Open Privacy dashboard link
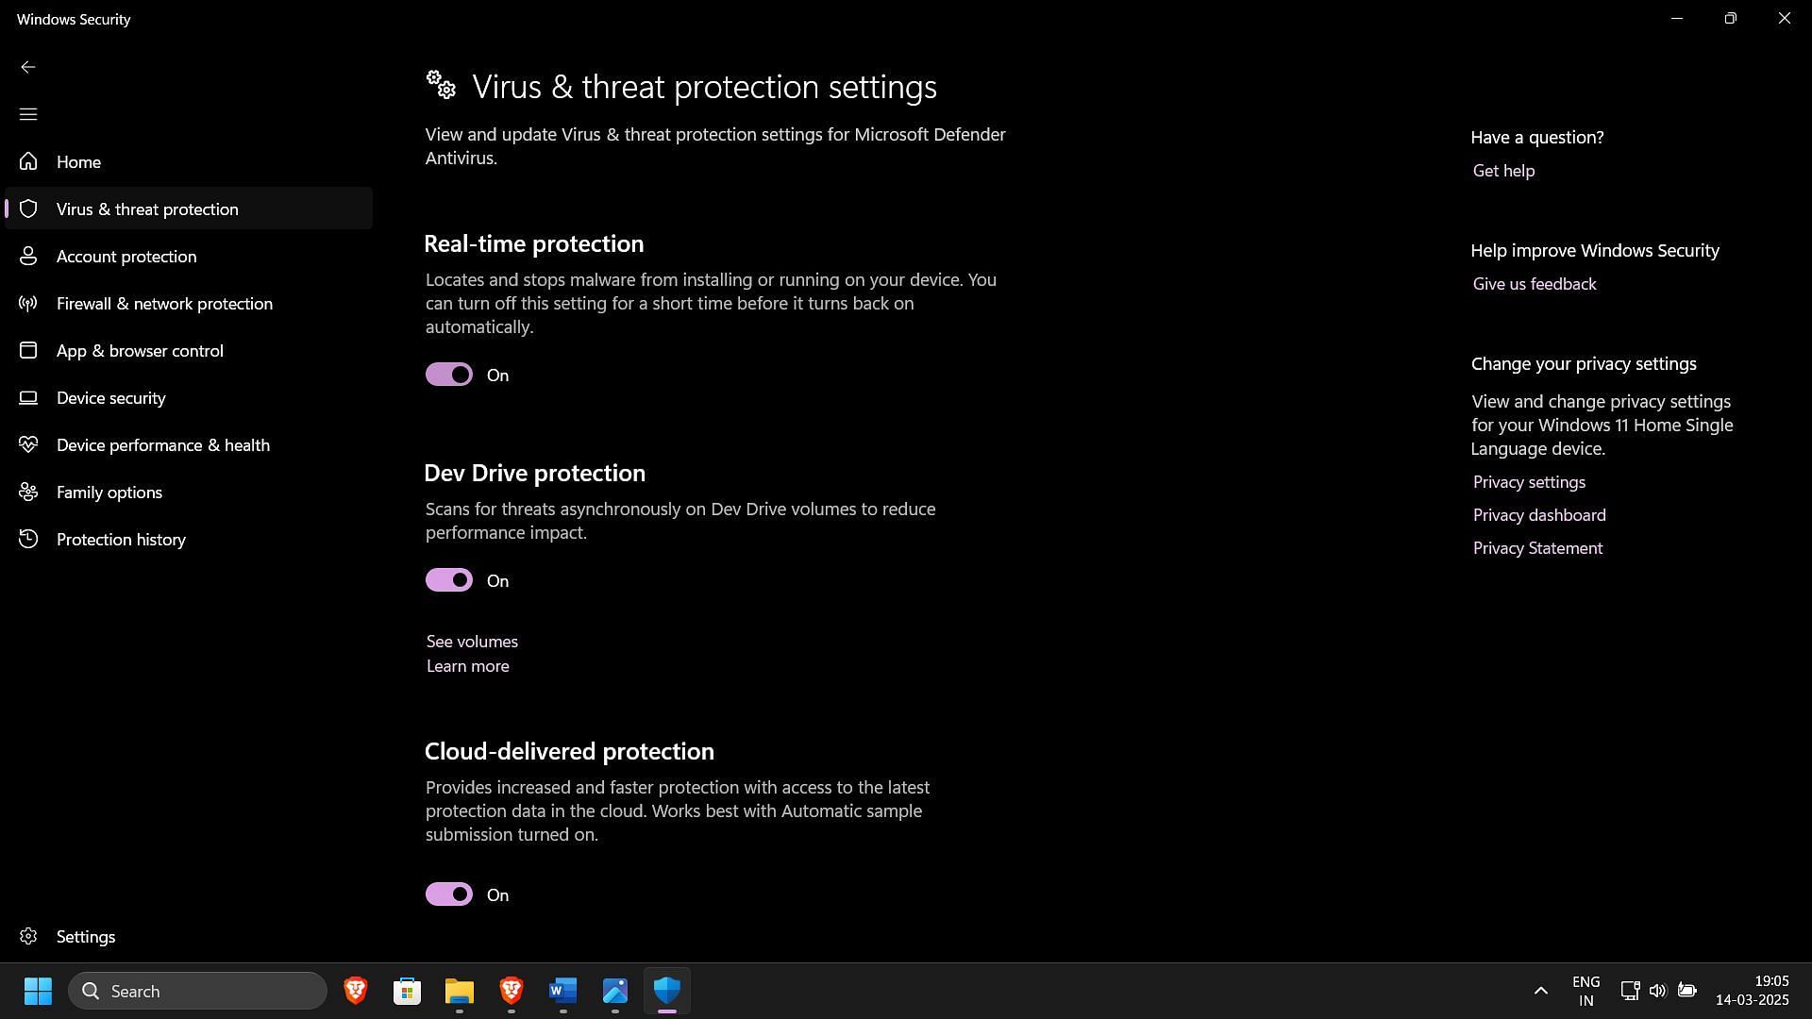The image size is (1812, 1019). 1539,515
